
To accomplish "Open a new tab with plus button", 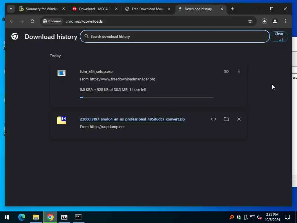I will [232, 9].
